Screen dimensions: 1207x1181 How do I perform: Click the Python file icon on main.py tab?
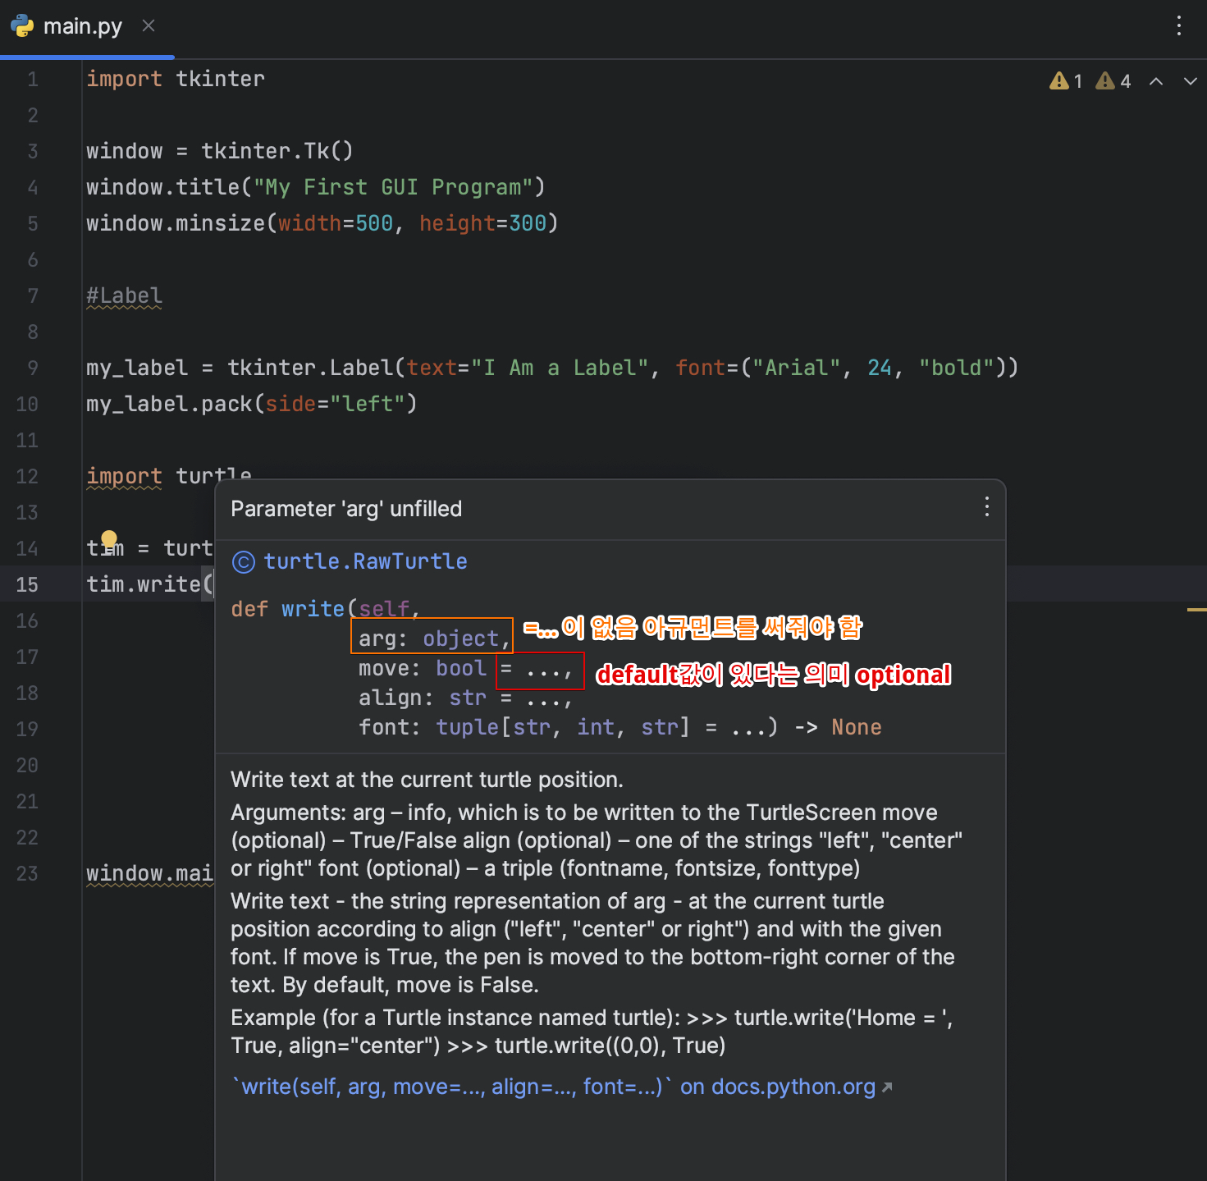22,25
